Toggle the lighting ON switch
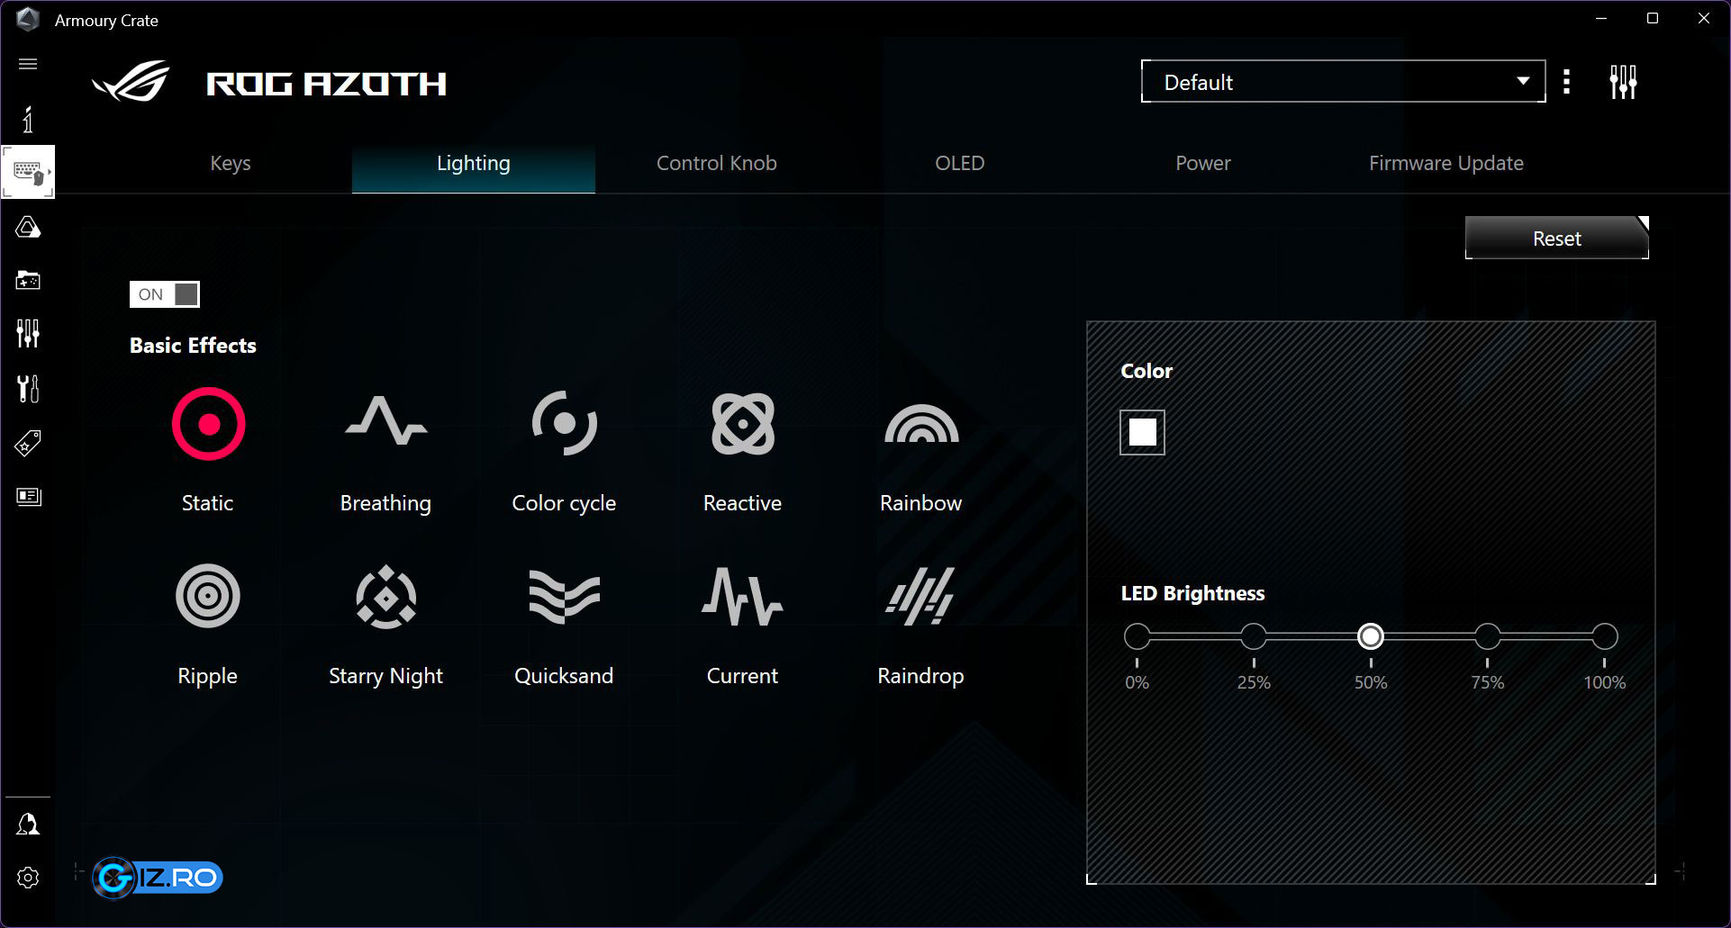The image size is (1731, 928). pos(165,294)
